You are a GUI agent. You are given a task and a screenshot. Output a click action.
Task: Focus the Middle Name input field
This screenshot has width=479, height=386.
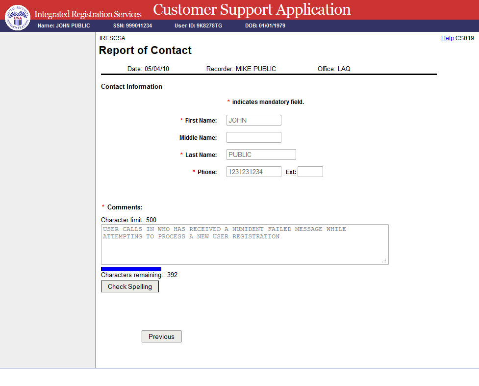254,137
